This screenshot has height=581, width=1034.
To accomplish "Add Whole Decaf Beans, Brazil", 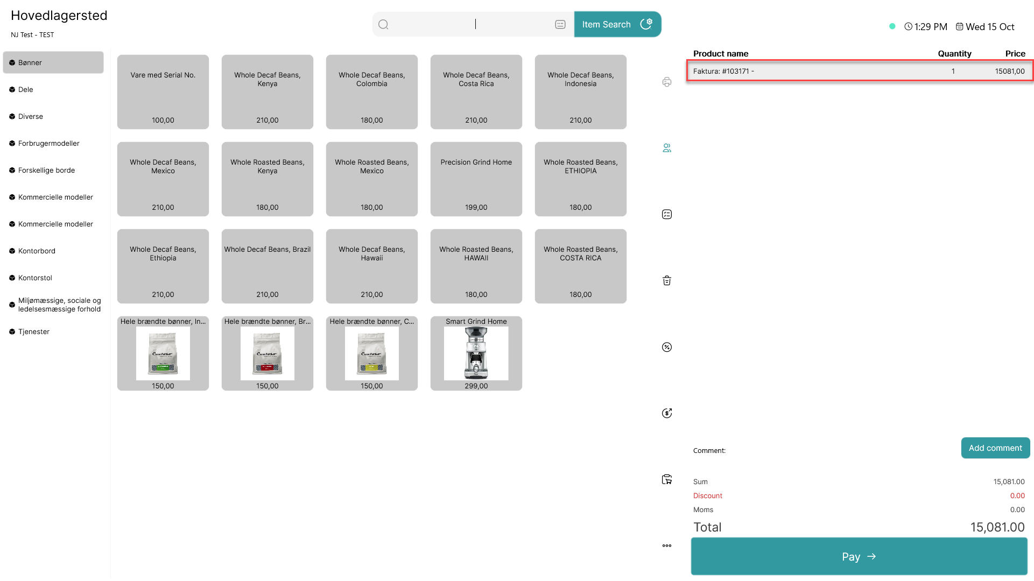I will [x=268, y=266].
